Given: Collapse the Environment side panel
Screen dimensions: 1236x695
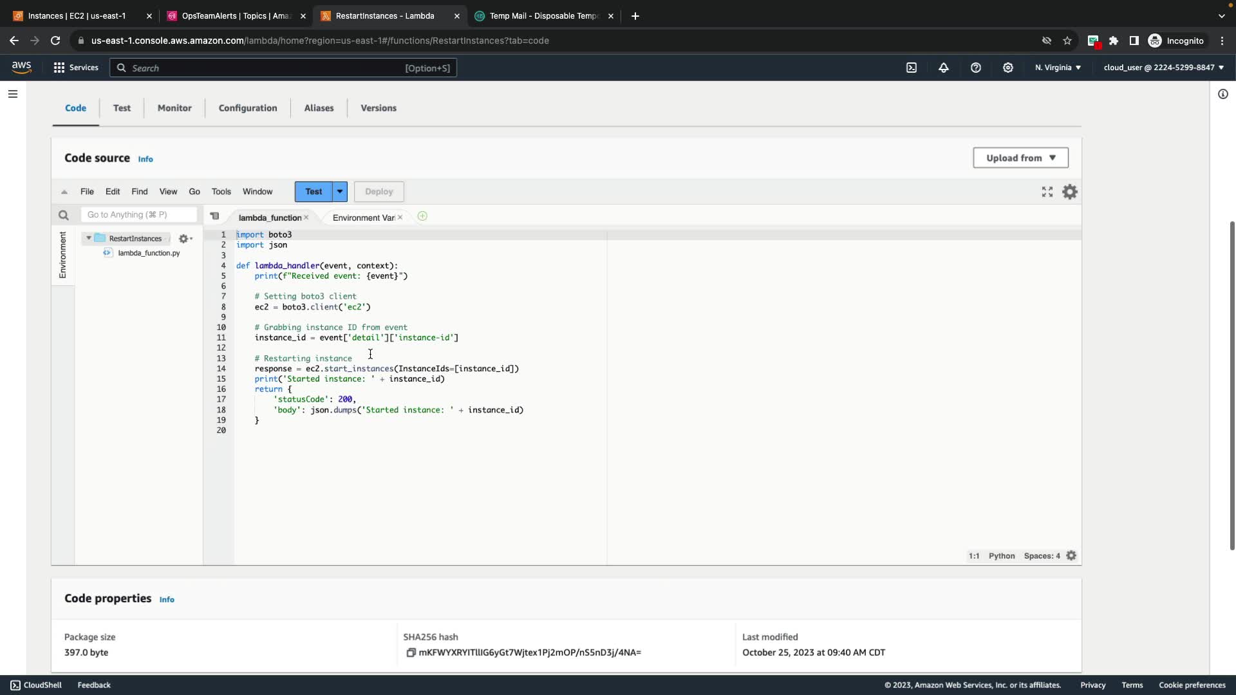Looking at the screenshot, I should coord(62,255).
